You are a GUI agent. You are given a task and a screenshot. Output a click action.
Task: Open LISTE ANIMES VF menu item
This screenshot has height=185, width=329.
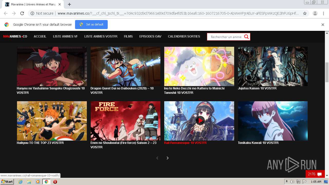pyautogui.click(x=65, y=36)
